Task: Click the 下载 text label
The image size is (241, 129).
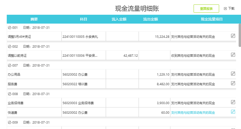Action: pos(231,9)
